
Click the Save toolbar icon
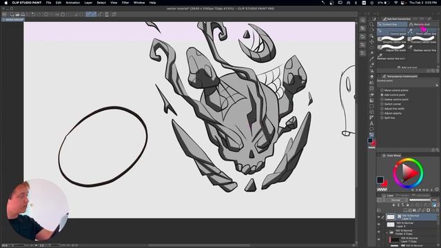23,14
